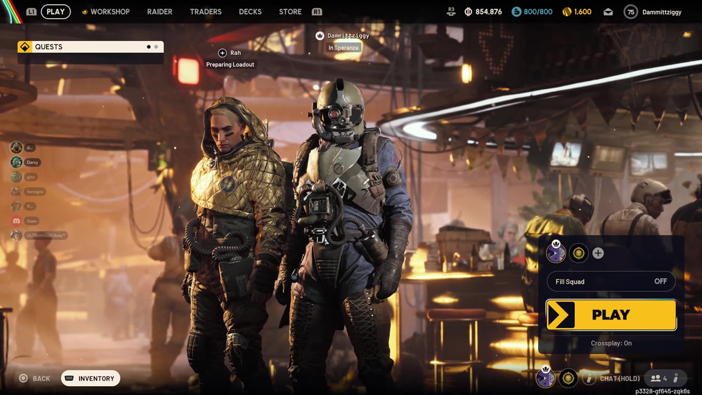
Task: Click the CHAT (HOLD) label
Action: point(620,378)
